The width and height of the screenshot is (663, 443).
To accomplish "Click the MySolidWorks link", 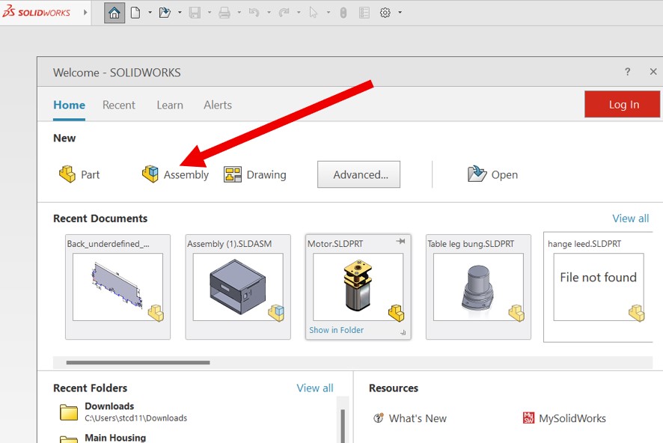I will 572,418.
